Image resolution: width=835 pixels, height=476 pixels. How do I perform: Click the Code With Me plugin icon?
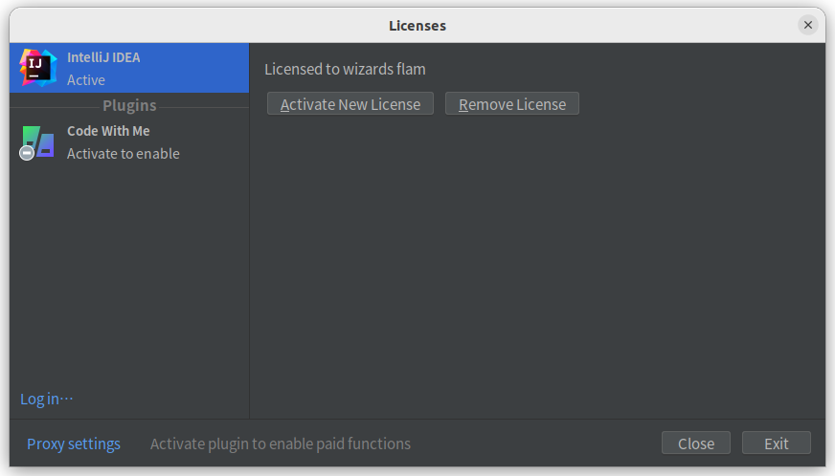(38, 141)
